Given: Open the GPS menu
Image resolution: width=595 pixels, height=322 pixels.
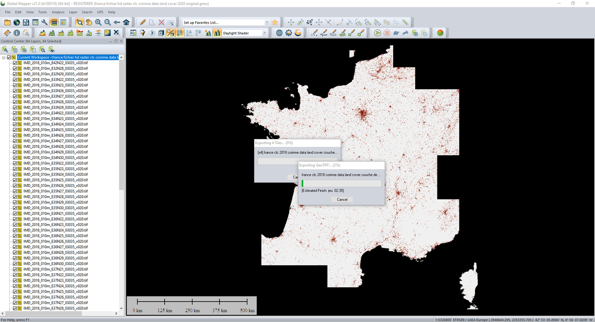Looking at the screenshot, I should [x=100, y=12].
